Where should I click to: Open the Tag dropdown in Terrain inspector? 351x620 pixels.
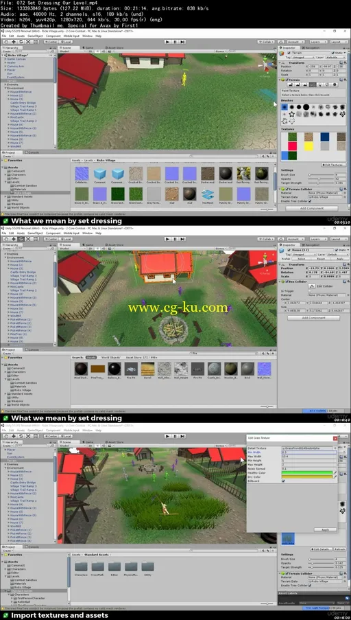[x=303, y=58]
